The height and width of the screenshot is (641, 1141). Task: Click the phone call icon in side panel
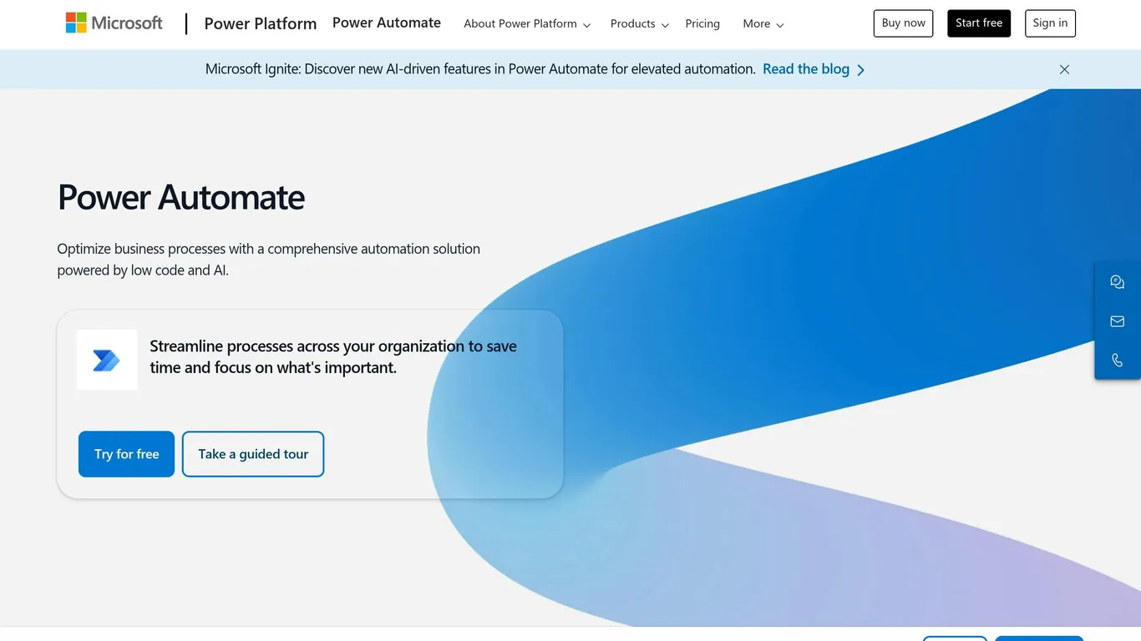(1118, 361)
